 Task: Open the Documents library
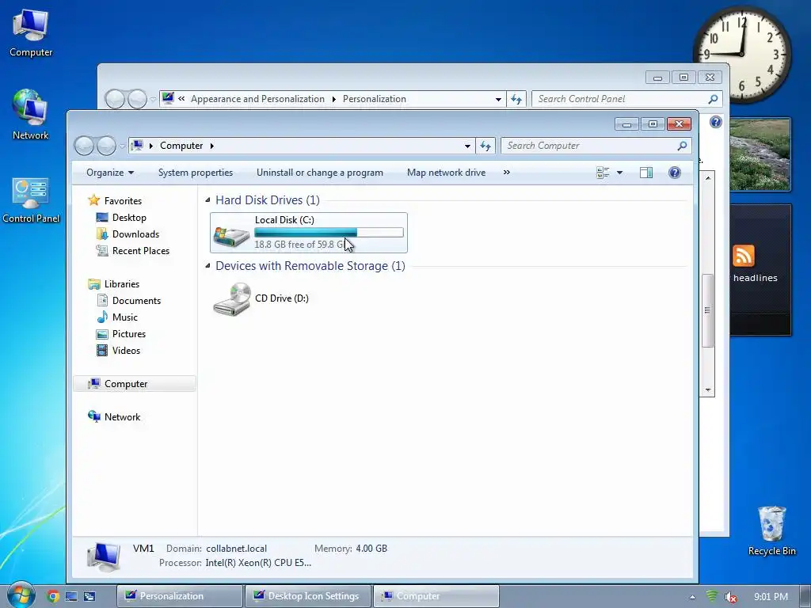click(136, 300)
